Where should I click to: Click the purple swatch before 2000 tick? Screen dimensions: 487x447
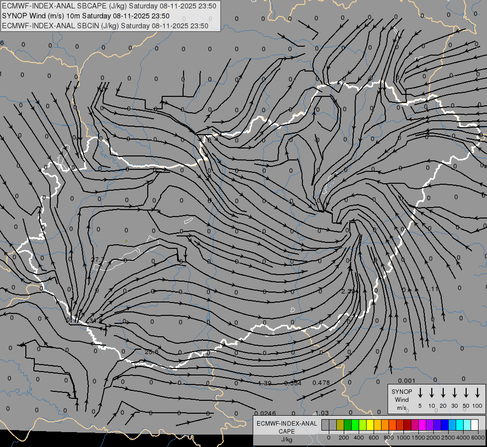point(430,425)
